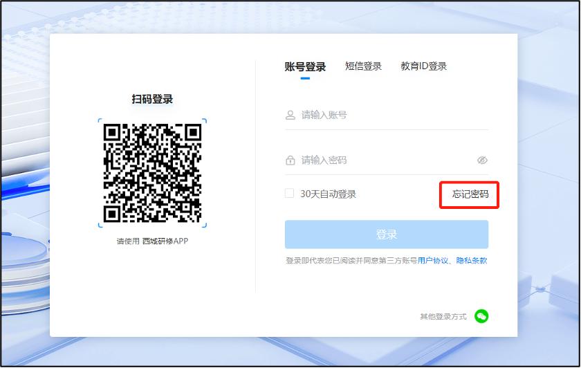Click the lock icon in password field
This screenshot has width=581, height=368.
290,160
